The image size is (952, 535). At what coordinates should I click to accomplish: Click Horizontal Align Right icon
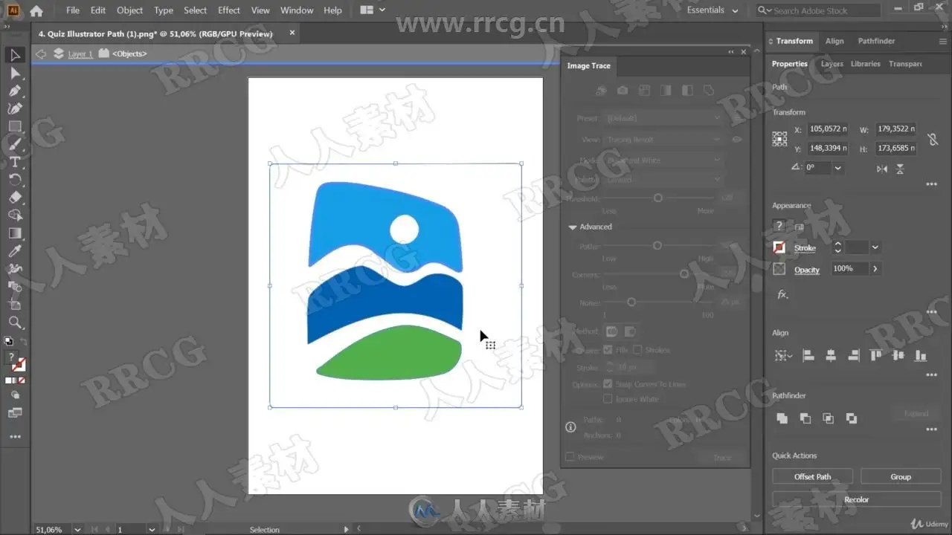(x=854, y=356)
